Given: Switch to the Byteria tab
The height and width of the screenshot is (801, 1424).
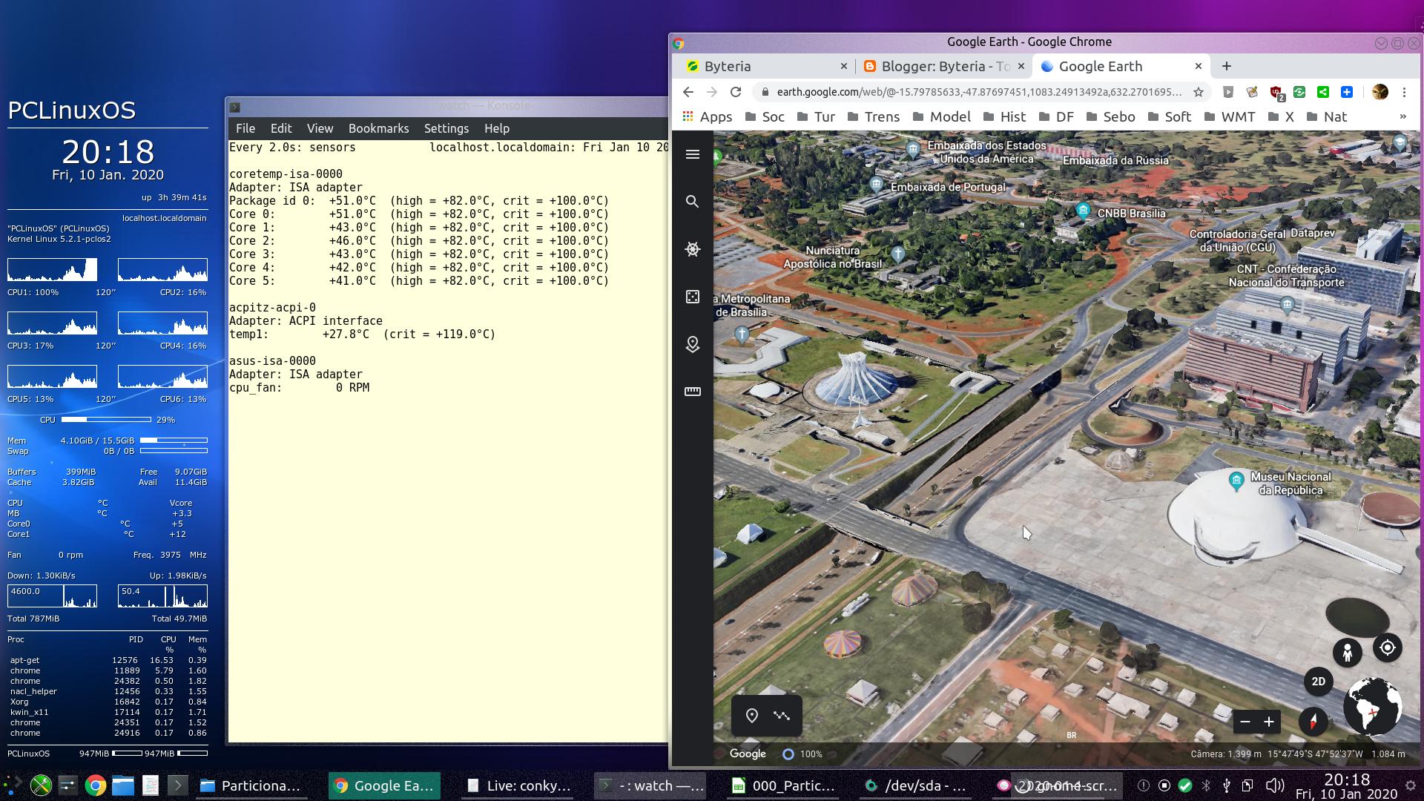Looking at the screenshot, I should tap(764, 66).
